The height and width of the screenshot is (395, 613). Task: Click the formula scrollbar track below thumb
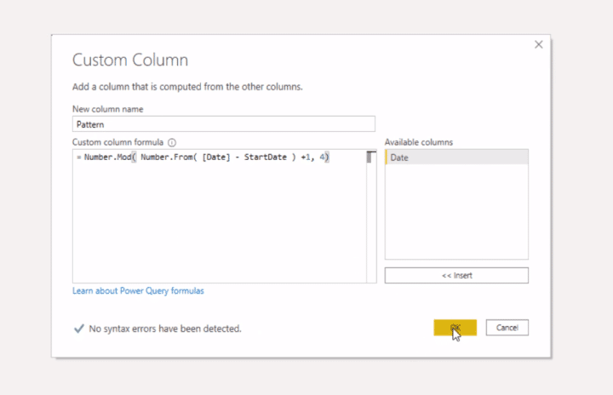pyautogui.click(x=371, y=223)
